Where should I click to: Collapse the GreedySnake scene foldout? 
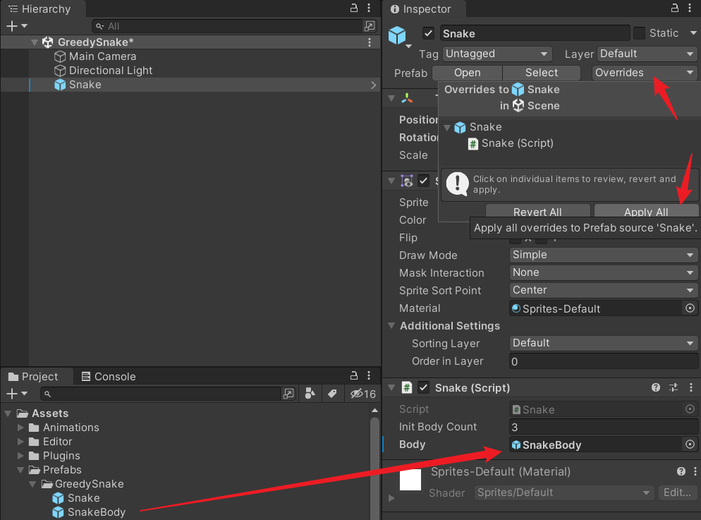(x=35, y=42)
